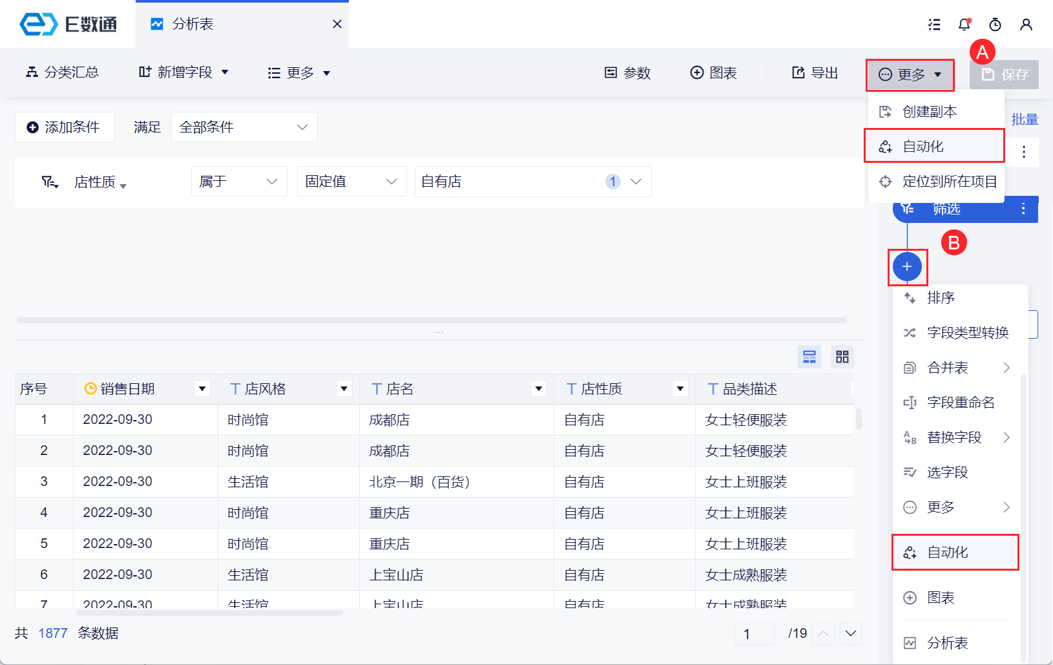The width and height of the screenshot is (1053, 665).
Task: Open the 店性质 filter field selector
Action: point(100,182)
